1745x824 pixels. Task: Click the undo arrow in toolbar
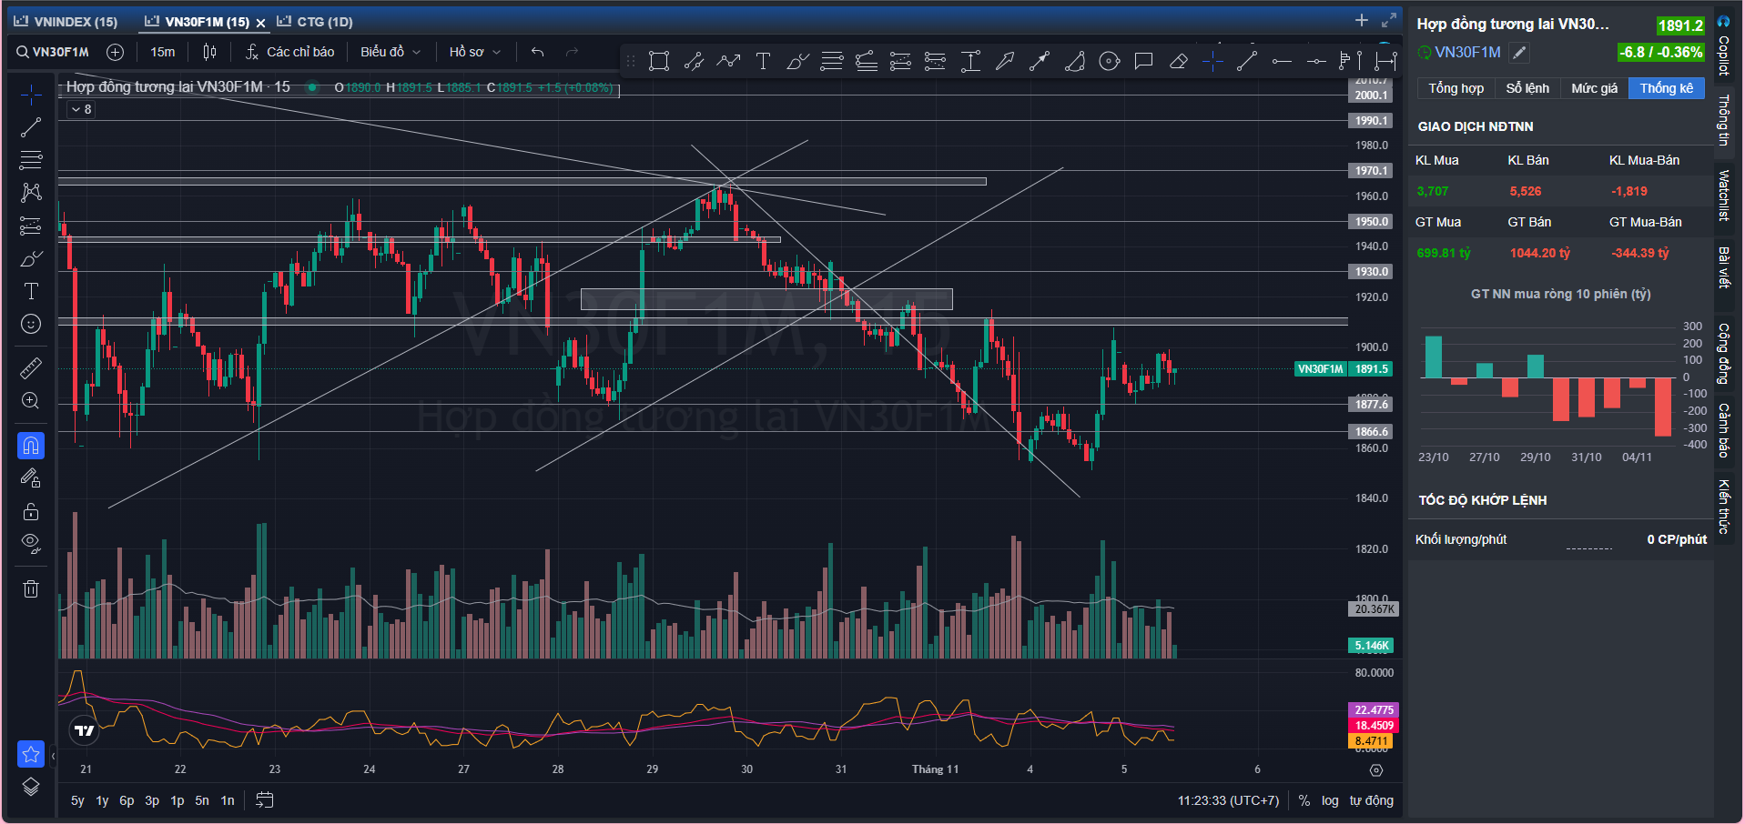[538, 52]
